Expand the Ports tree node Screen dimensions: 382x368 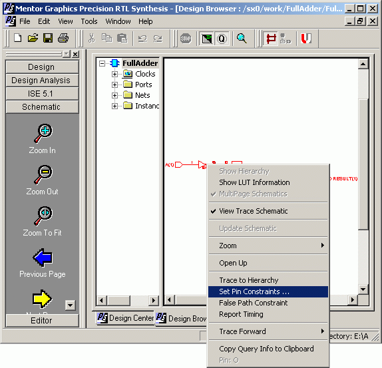click(x=114, y=85)
